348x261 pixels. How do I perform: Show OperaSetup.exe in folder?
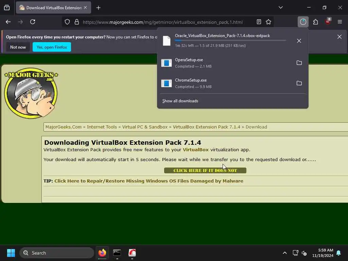[299, 63]
